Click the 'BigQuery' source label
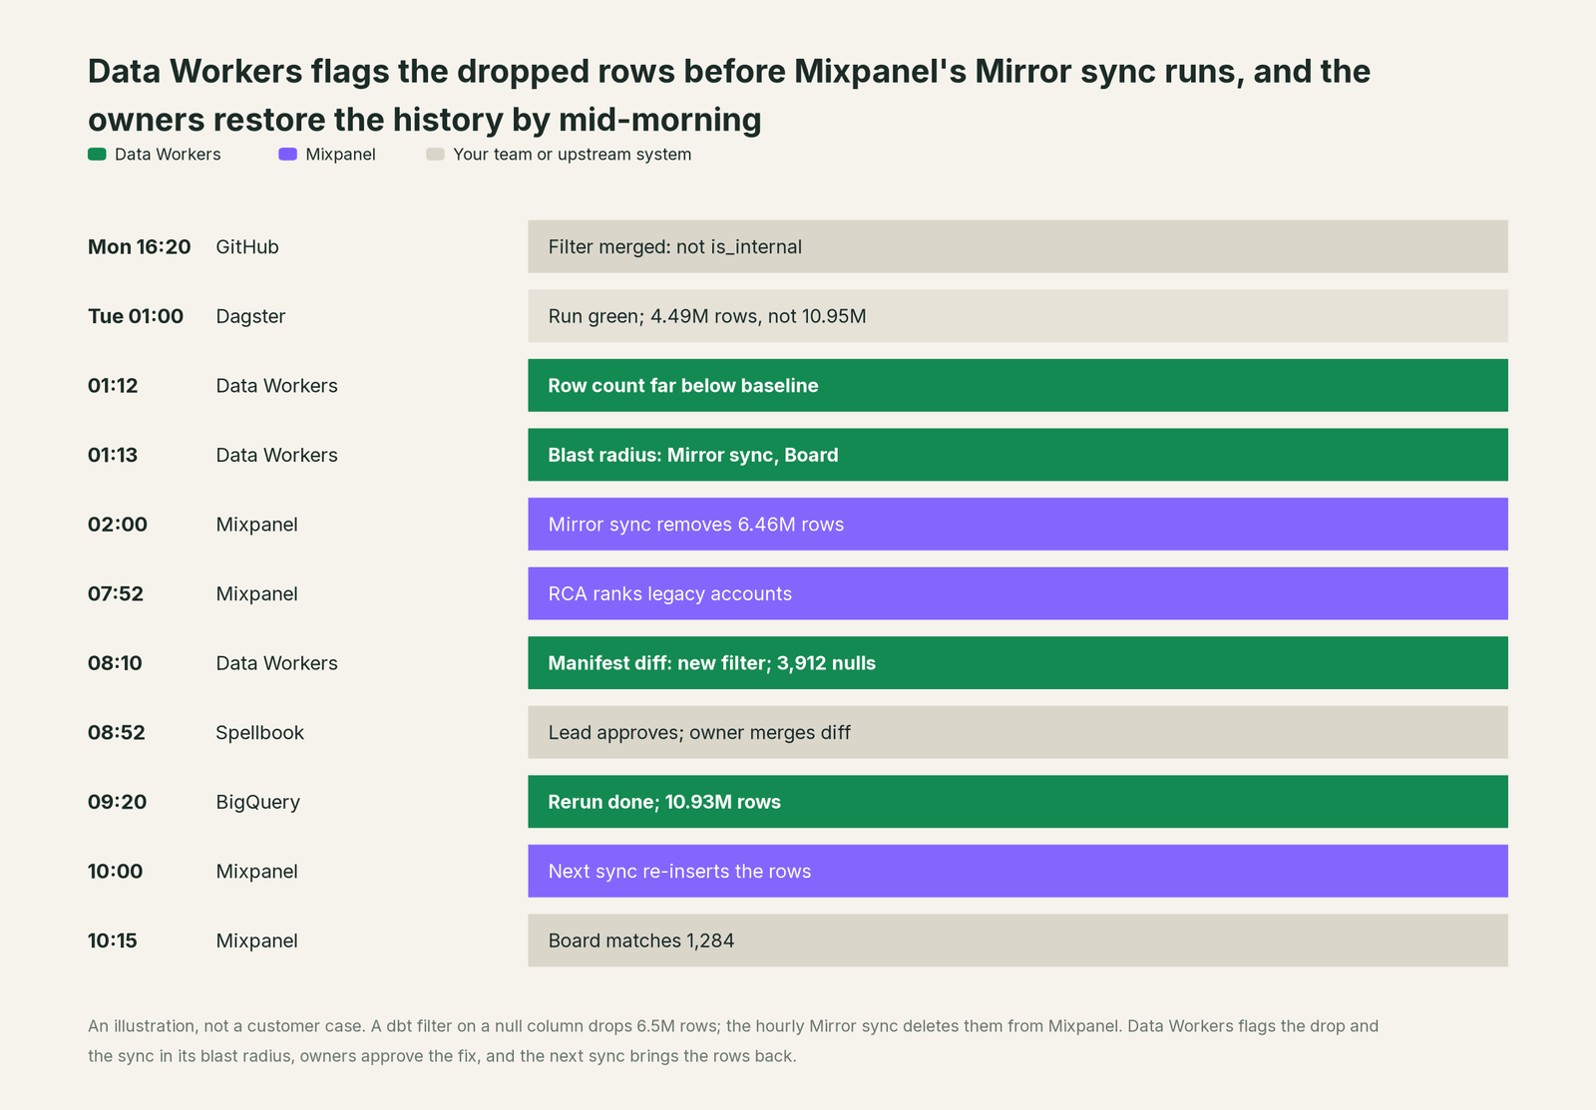1596x1110 pixels. pyautogui.click(x=257, y=802)
